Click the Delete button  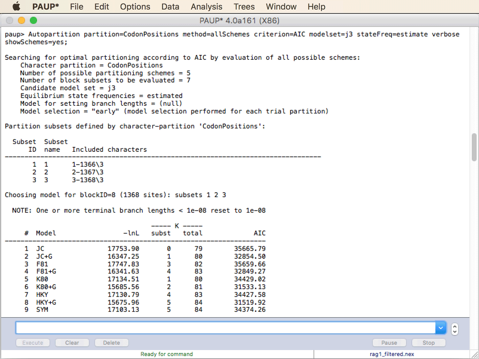tap(111, 343)
